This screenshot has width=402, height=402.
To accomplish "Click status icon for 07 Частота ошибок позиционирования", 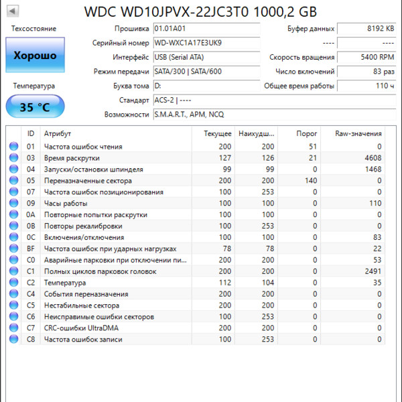I will pos(13,192).
